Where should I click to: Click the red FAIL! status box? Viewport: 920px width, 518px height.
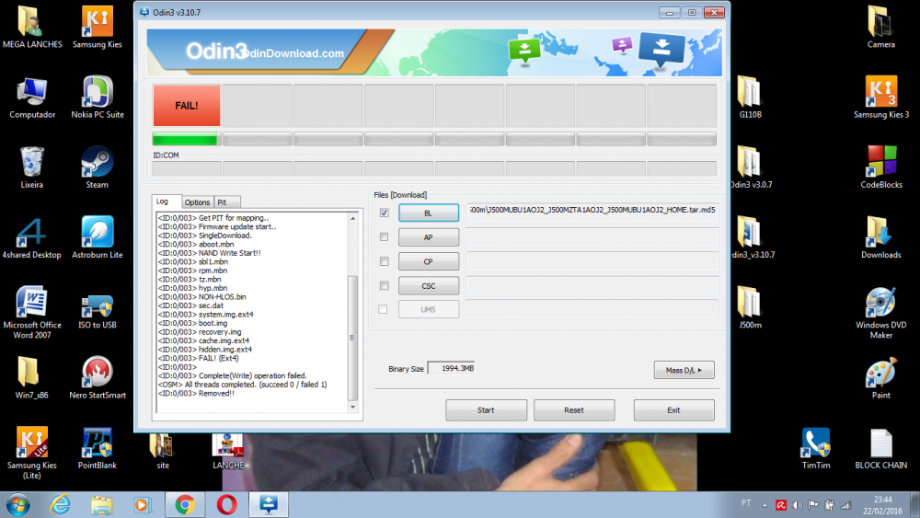pos(187,106)
